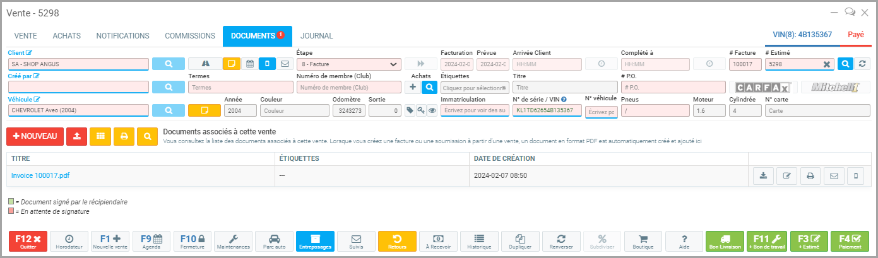878x258 pixels.
Task: Click the CARFAX logo button
Action: (763, 87)
